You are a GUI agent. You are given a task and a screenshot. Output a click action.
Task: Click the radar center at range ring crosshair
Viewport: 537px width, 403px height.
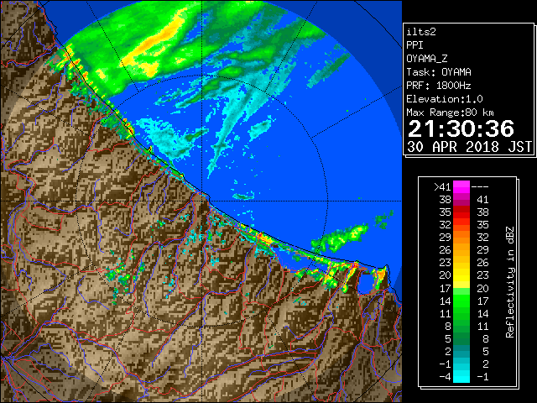(x=202, y=201)
